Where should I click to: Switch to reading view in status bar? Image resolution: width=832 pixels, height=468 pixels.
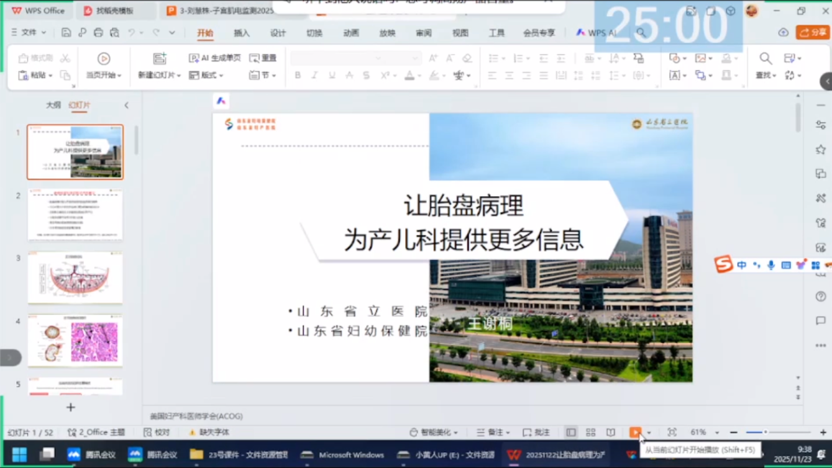click(x=611, y=432)
